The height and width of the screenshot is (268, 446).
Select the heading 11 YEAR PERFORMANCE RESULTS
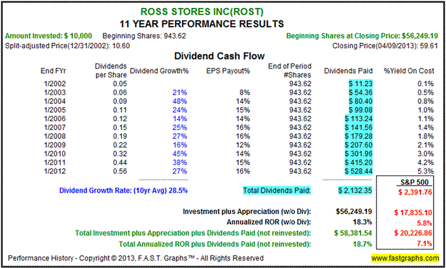(202, 24)
